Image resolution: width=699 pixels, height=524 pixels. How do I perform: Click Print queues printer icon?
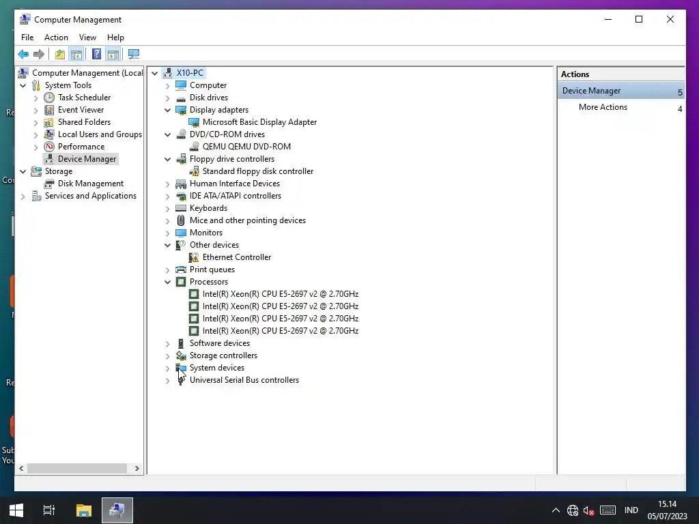181,270
